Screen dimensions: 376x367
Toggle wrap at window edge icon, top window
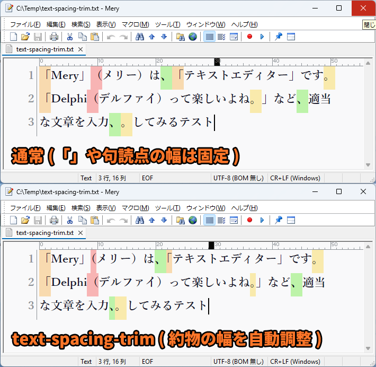pyautogui.click(x=234, y=37)
